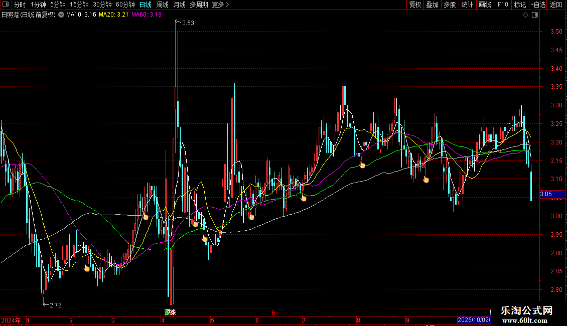Toggle the left side panel icon

(6, 5)
